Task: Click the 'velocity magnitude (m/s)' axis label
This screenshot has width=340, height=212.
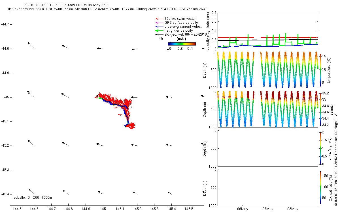Action: (208, 31)
